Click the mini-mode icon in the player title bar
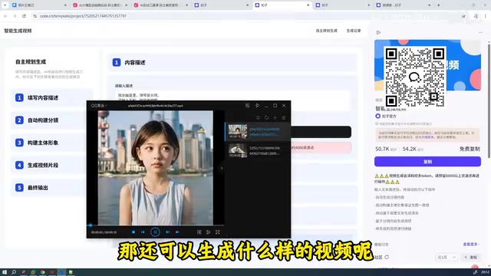Image resolution: width=491 pixels, height=276 pixels. (247, 106)
